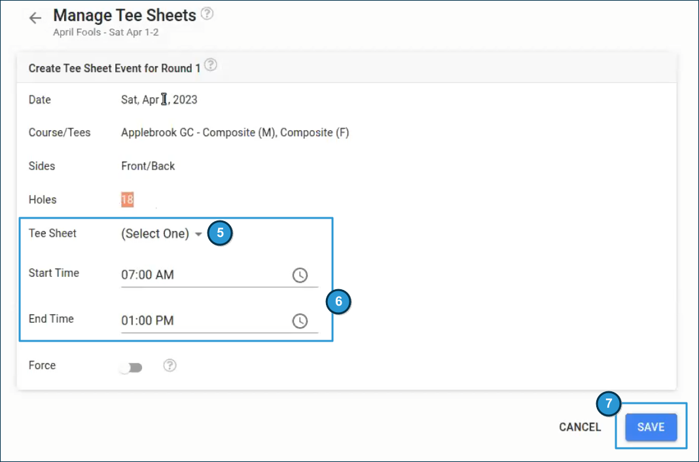Select the Applebrook GC Course/Tees entry
Viewport: 699px width, 462px height.
(x=235, y=132)
